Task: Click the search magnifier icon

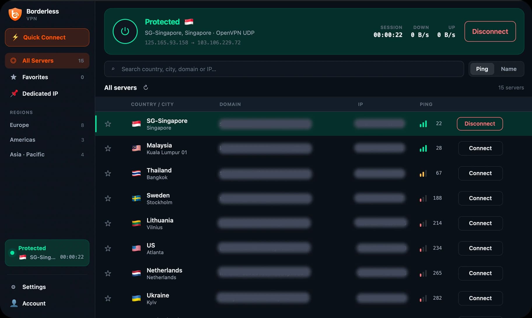Action: (x=113, y=69)
